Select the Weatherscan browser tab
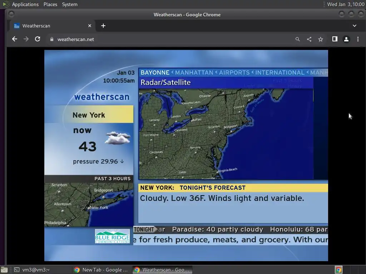 [x=53, y=26]
